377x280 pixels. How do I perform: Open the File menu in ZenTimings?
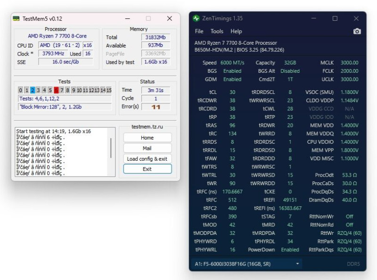click(x=199, y=31)
